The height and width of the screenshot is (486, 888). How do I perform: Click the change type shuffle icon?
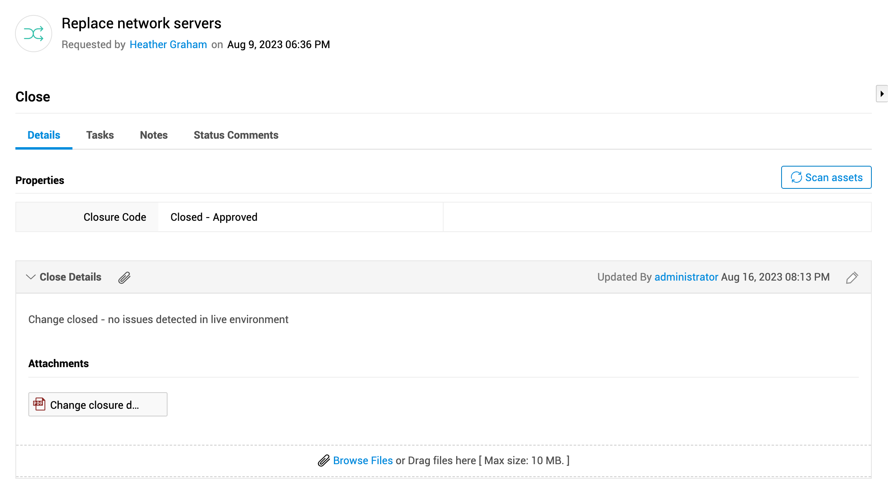[34, 34]
